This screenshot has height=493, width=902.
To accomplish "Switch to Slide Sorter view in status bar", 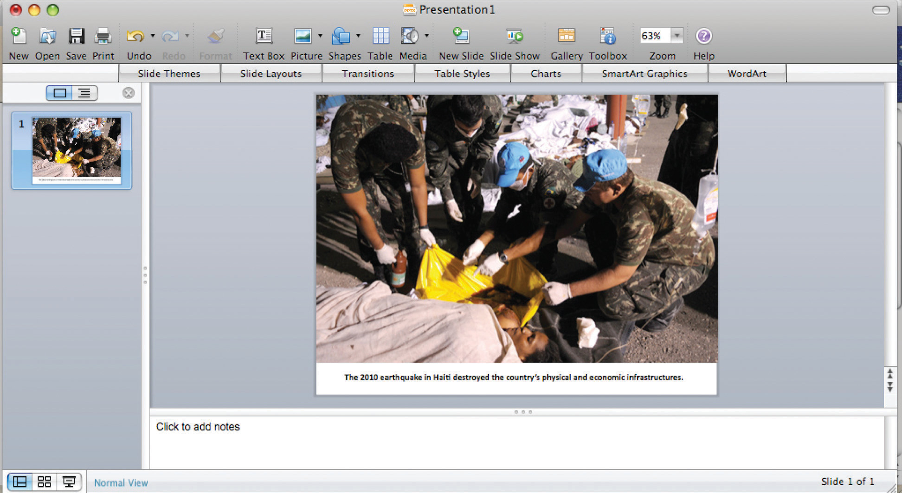I will click(x=44, y=482).
